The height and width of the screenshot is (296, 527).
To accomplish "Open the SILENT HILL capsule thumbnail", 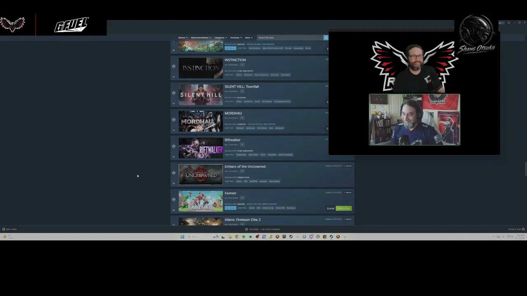I will click(x=201, y=95).
